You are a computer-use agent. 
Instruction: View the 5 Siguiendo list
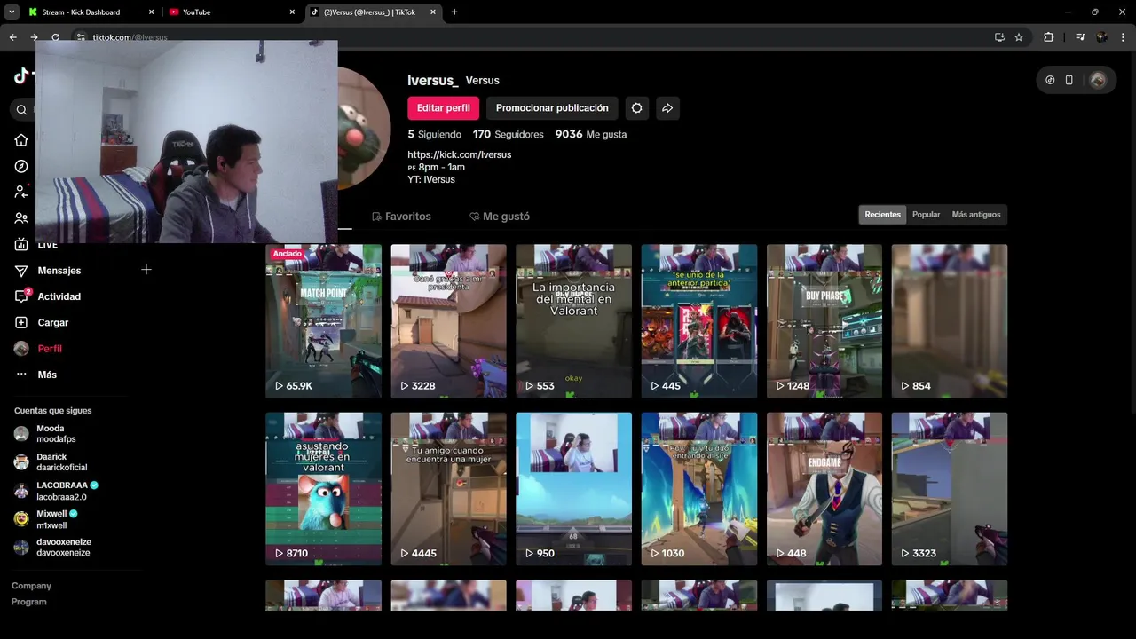(435, 135)
